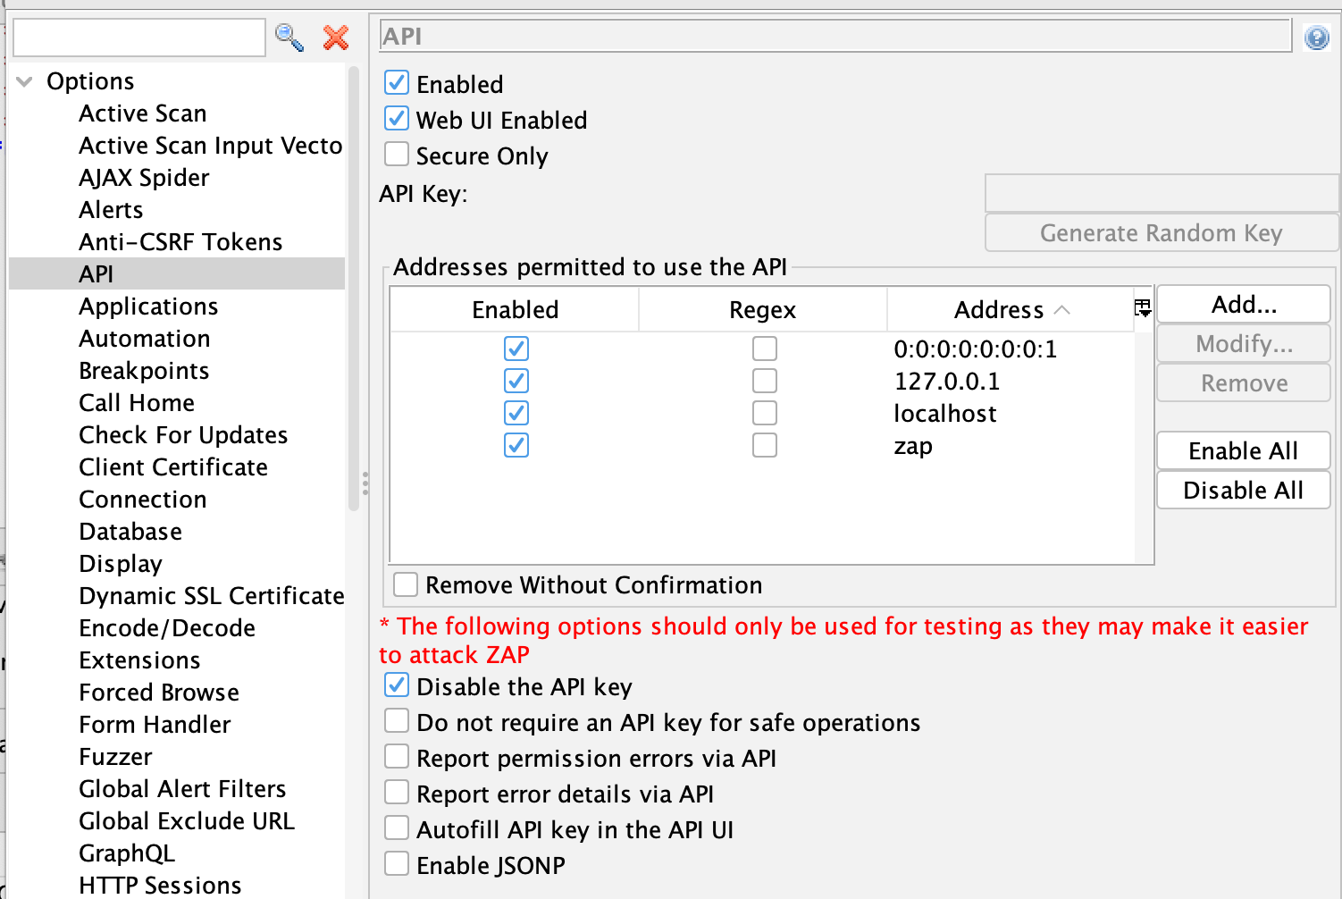Click the red X to clear the search

click(335, 38)
